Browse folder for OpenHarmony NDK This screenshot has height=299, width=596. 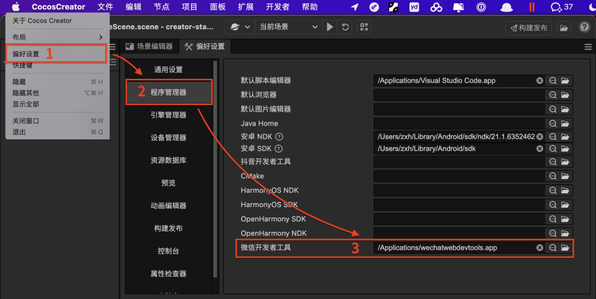565,233
